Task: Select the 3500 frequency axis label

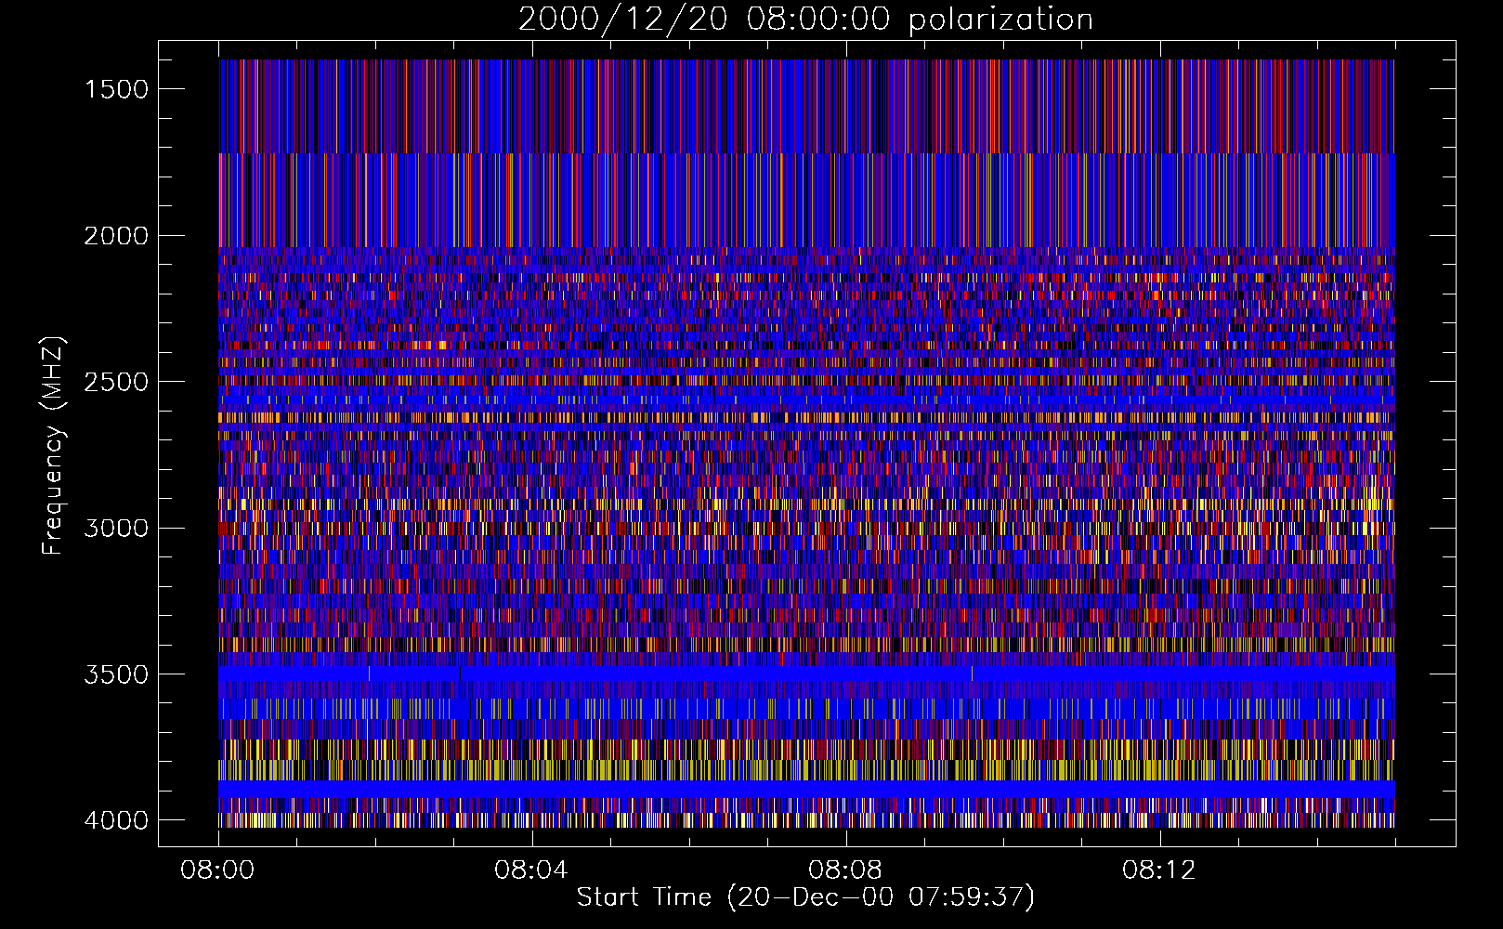Action: 116,674
